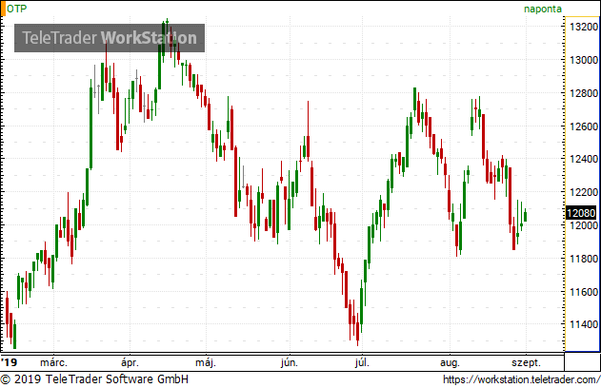This screenshot has width=601, height=388.
Task: Click the 'máj.' month label
Action: (206, 362)
